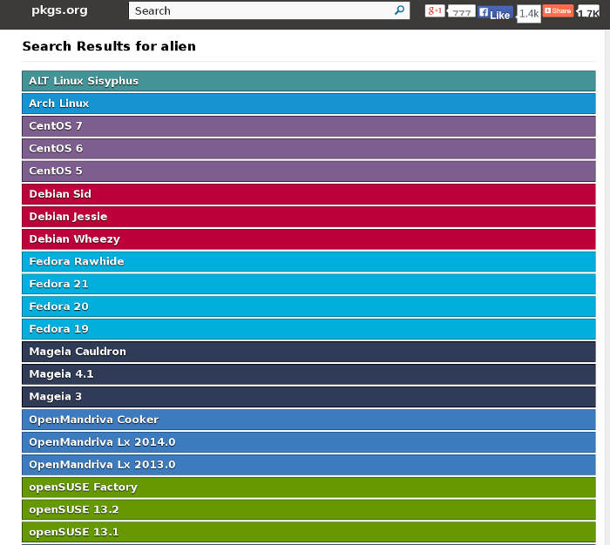Open the openSUSE 13.2 results
Viewport: 610px width, 545px height.
coord(308,510)
